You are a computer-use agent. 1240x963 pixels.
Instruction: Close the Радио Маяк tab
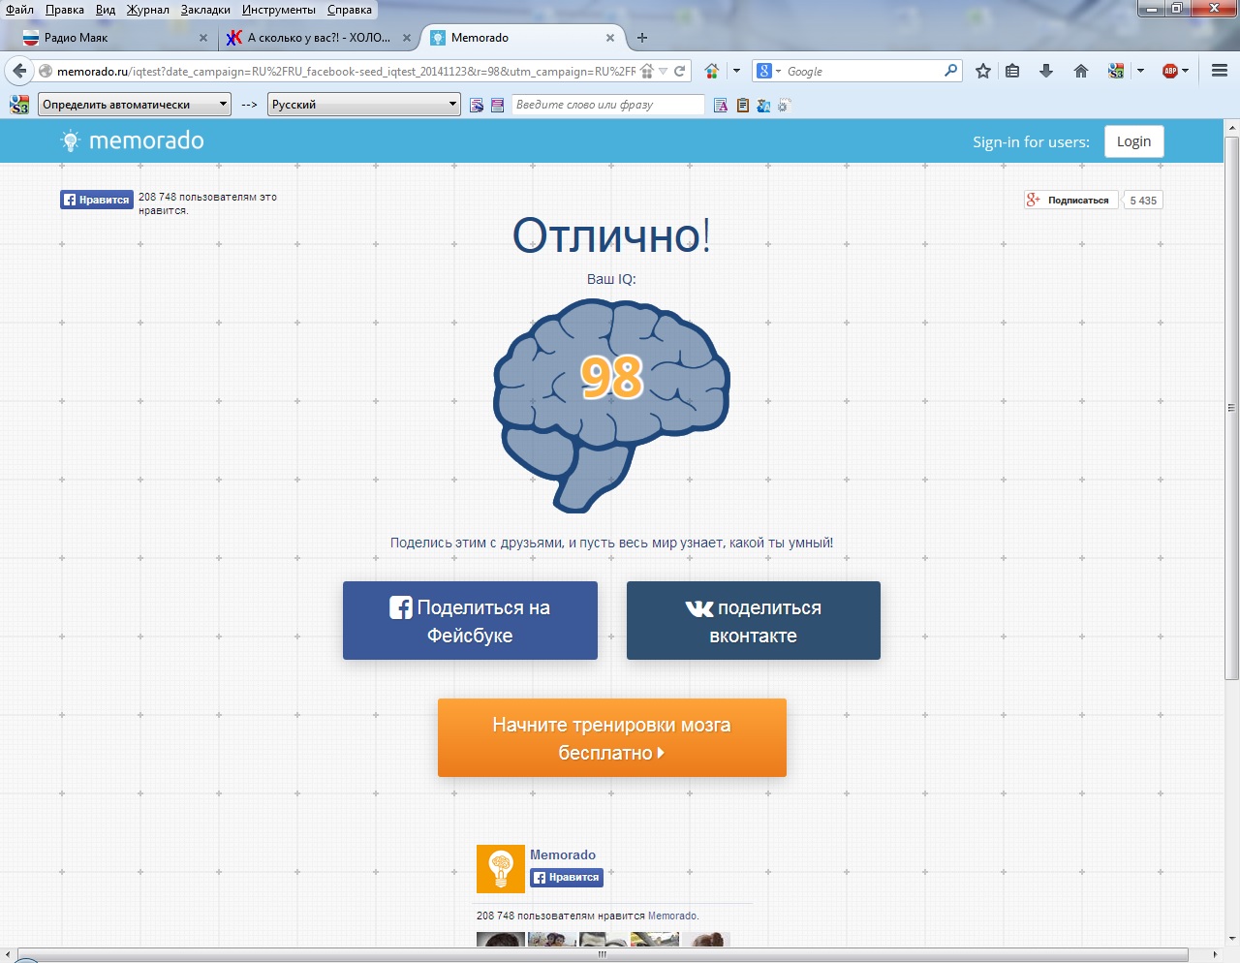203,38
